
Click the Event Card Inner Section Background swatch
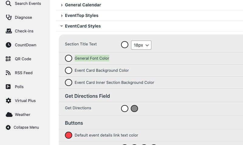tap(69, 82)
